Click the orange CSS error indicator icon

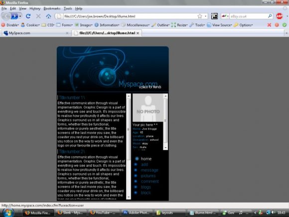pos(277,25)
